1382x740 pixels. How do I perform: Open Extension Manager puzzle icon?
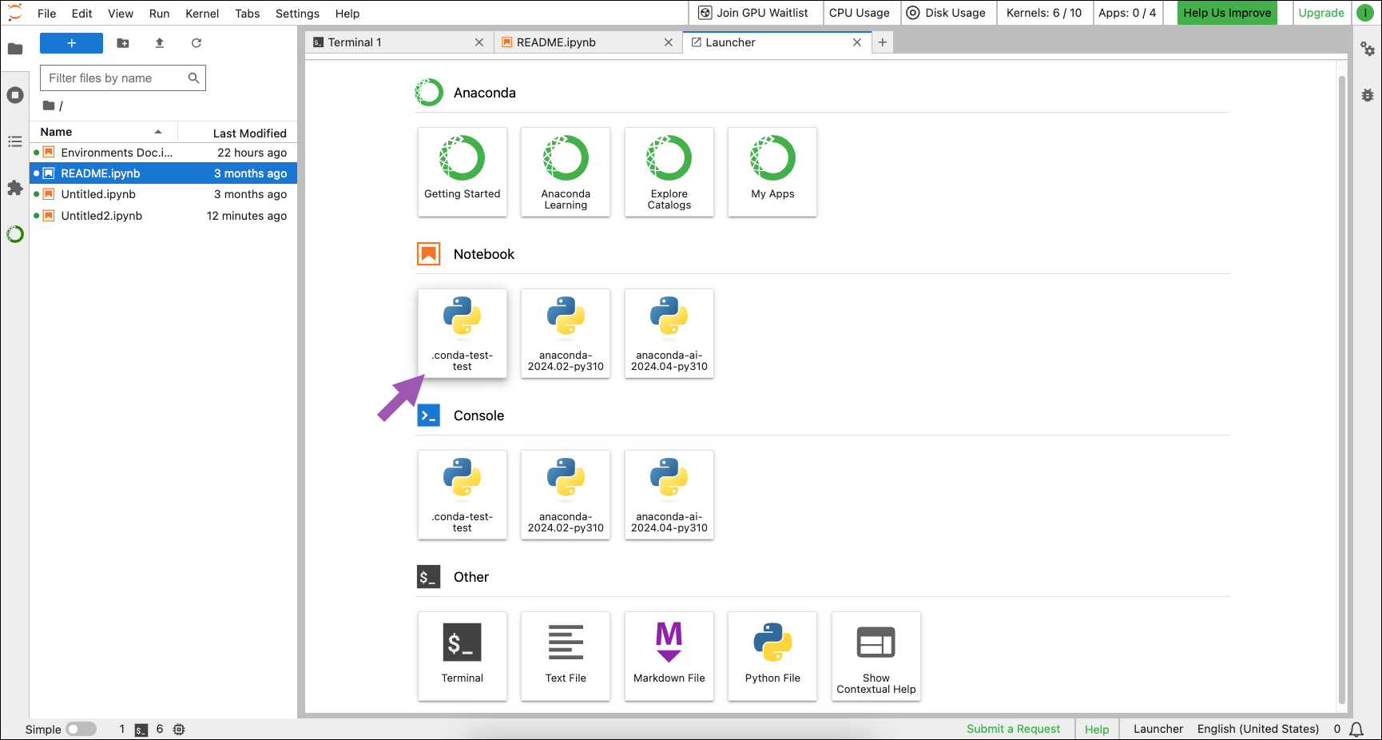point(15,188)
